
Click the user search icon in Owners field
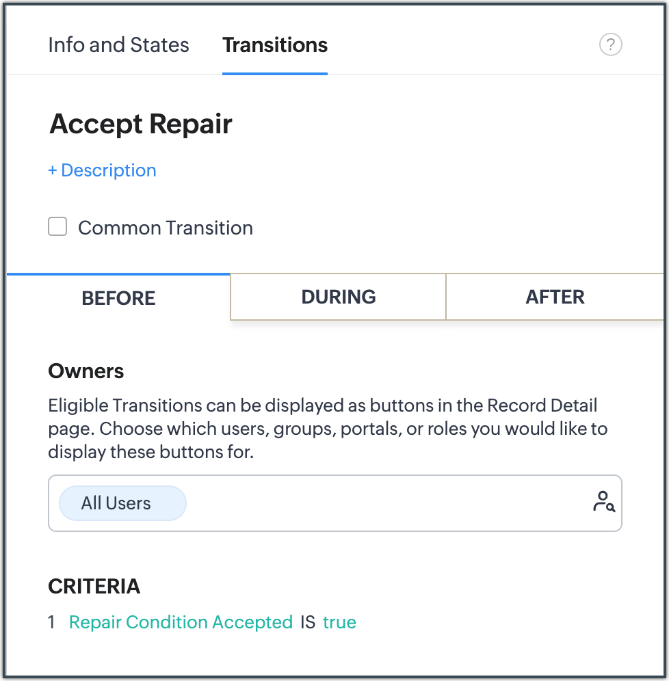pos(603,502)
